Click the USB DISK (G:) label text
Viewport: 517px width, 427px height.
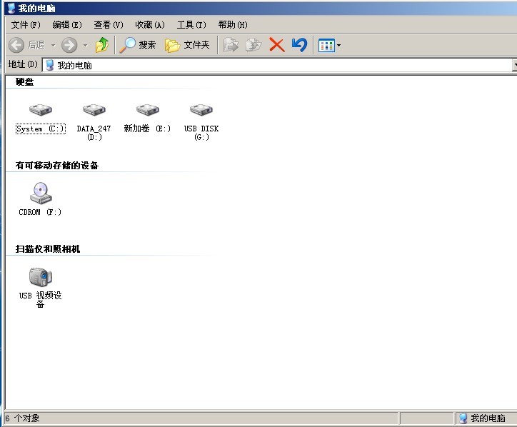[x=201, y=133]
